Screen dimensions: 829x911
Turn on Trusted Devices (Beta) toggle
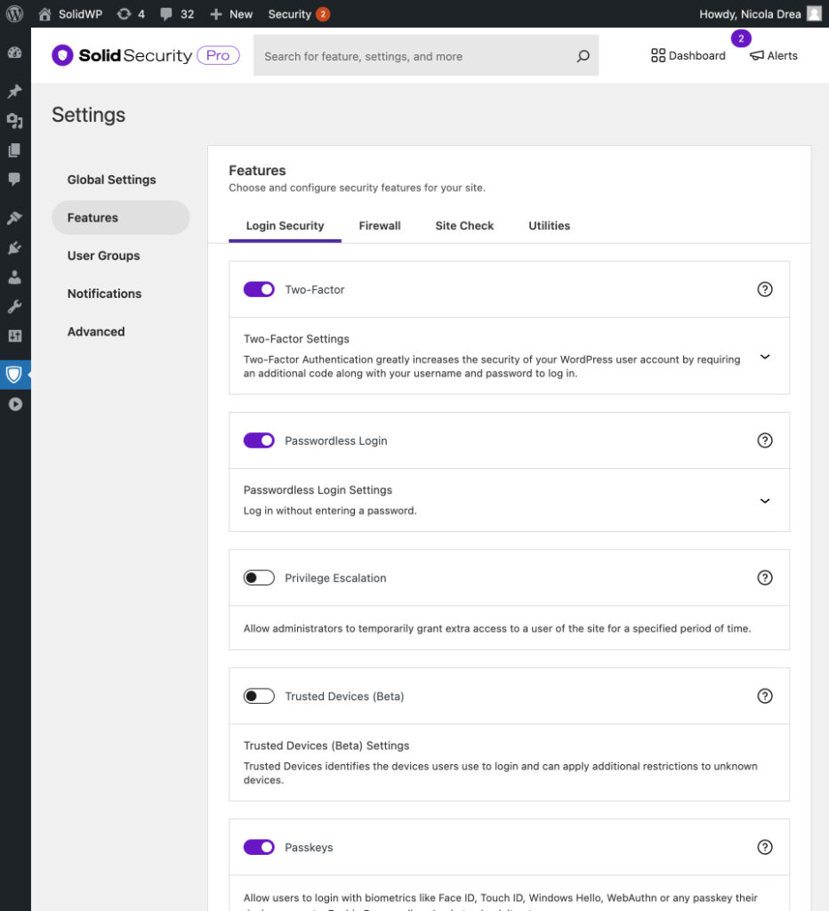click(x=259, y=696)
